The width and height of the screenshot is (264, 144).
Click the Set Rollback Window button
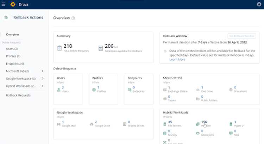click(x=242, y=36)
